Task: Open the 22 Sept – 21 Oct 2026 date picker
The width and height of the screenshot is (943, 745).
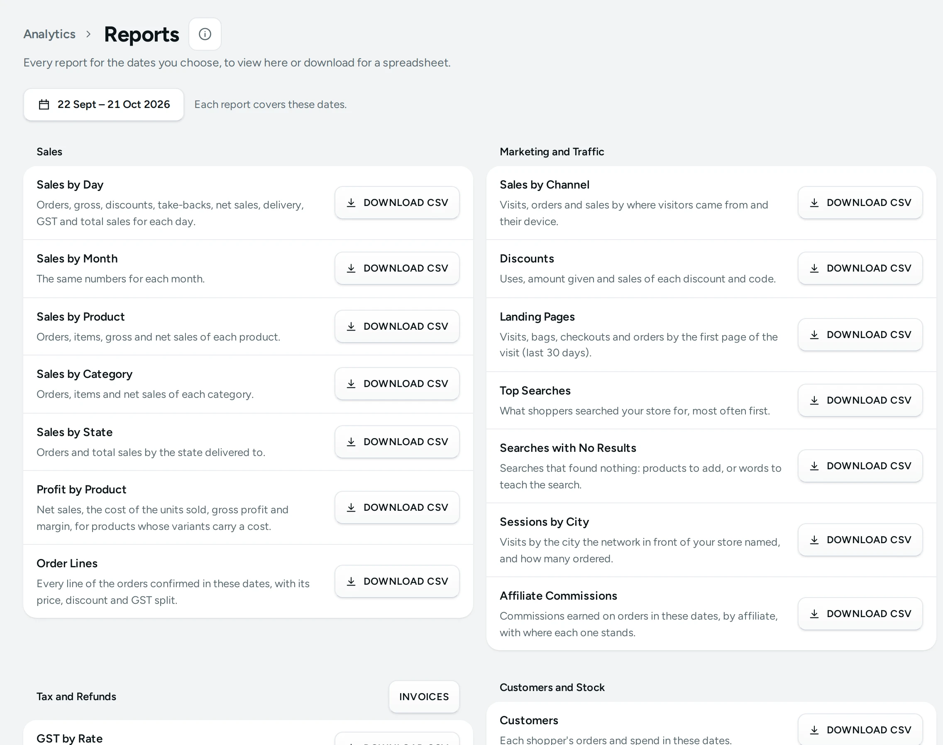Action: pos(104,105)
